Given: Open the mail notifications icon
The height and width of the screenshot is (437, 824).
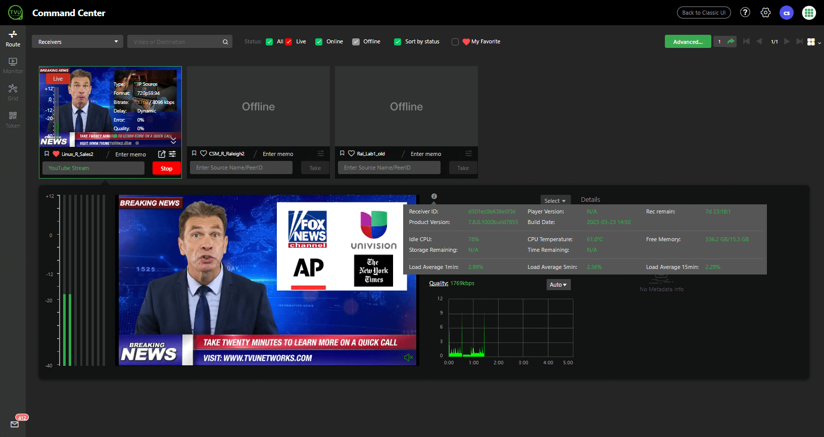Looking at the screenshot, I should click(x=15, y=424).
